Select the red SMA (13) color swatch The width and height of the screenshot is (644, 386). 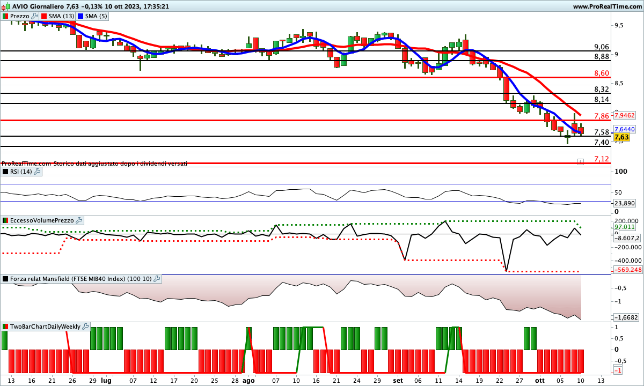pos(44,16)
